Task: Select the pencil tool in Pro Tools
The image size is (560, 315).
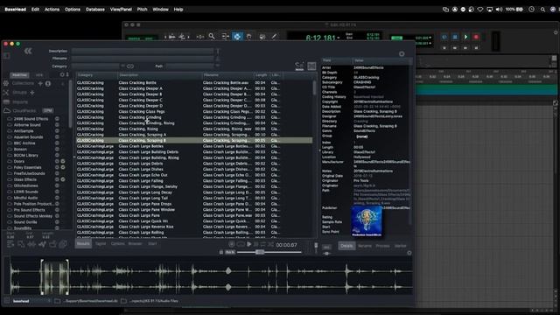Action: 274,37
